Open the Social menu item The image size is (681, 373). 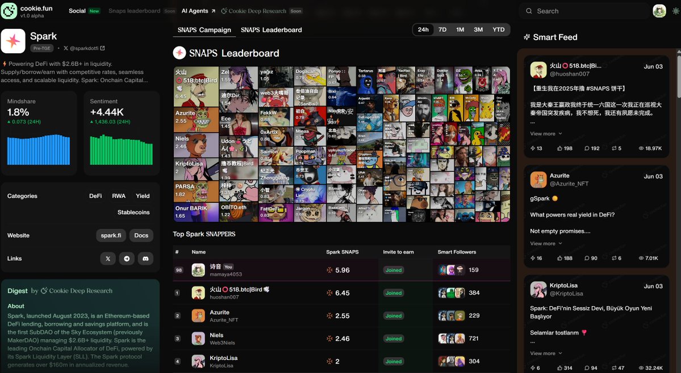77,11
